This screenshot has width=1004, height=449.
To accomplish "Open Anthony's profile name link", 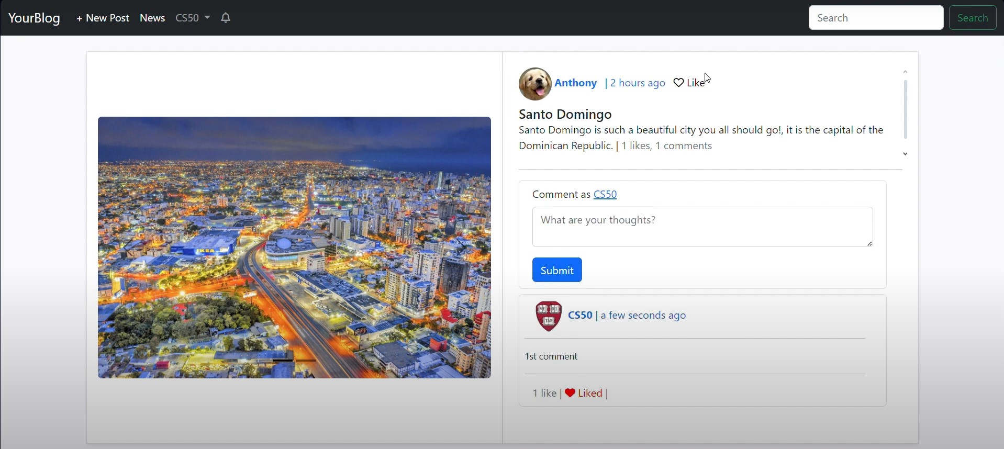I will [x=575, y=83].
